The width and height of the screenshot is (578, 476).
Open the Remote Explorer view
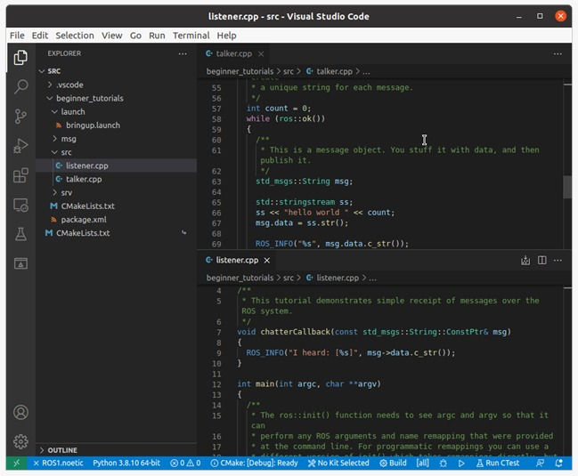point(20,205)
